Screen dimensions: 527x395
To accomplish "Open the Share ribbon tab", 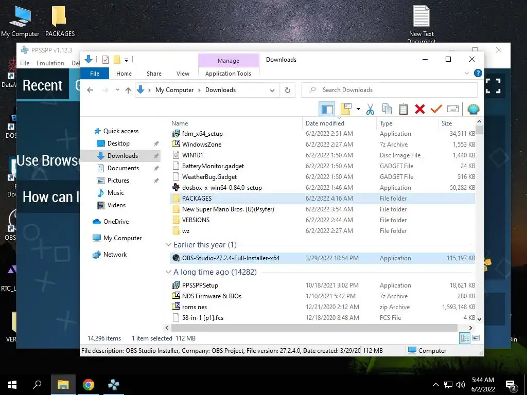I will click(154, 74).
